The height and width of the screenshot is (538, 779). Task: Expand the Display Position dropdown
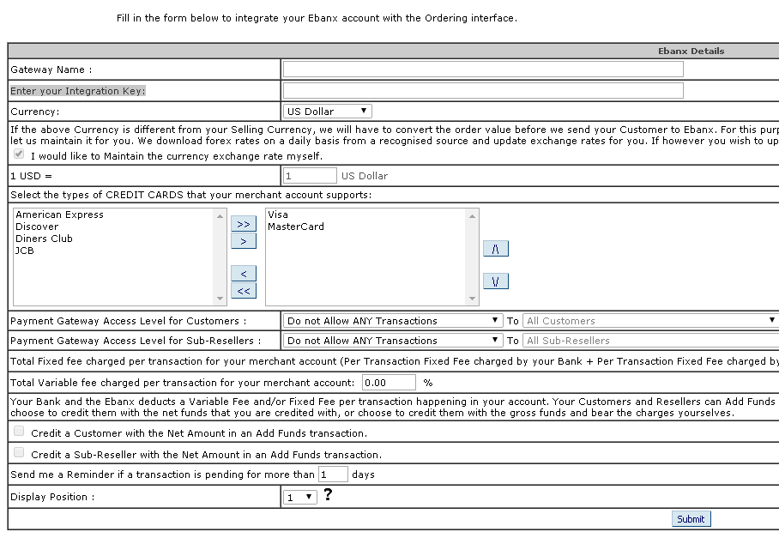[x=300, y=498]
